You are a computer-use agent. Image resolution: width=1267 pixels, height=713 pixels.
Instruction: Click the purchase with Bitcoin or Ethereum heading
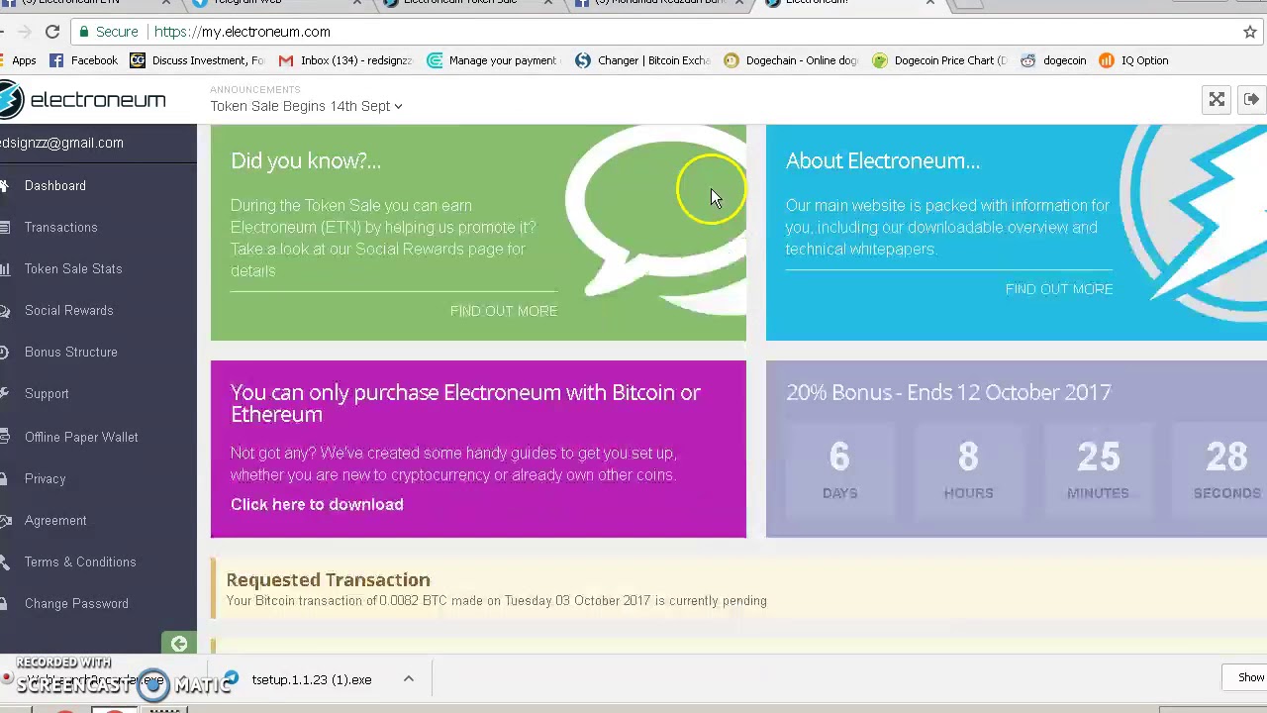(465, 403)
